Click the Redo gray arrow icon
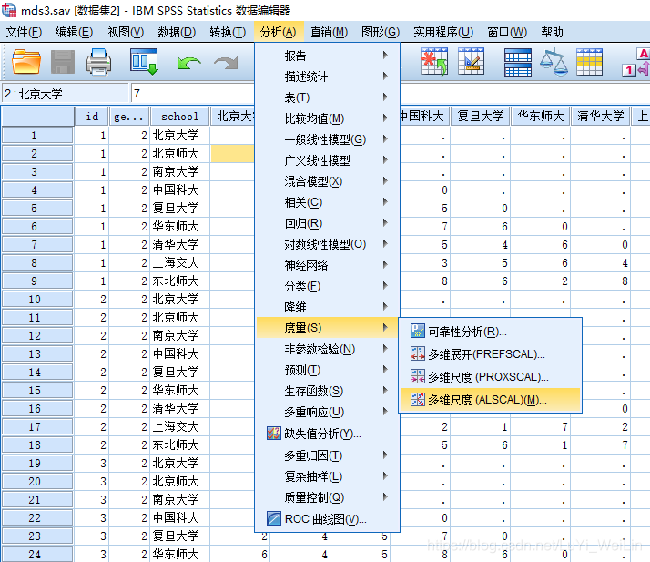Image resolution: width=650 pixels, height=562 pixels. coord(226,63)
